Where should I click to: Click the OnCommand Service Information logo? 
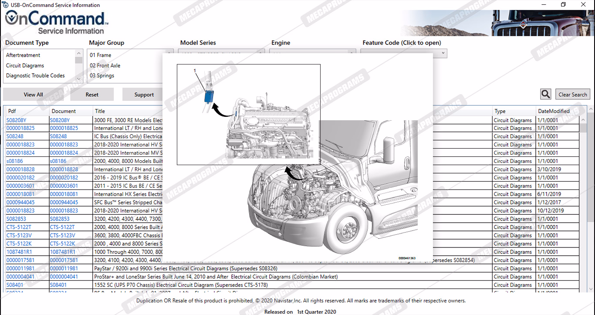pyautogui.click(x=56, y=23)
